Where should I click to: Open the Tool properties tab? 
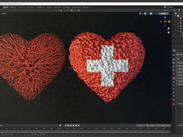pos(174,55)
